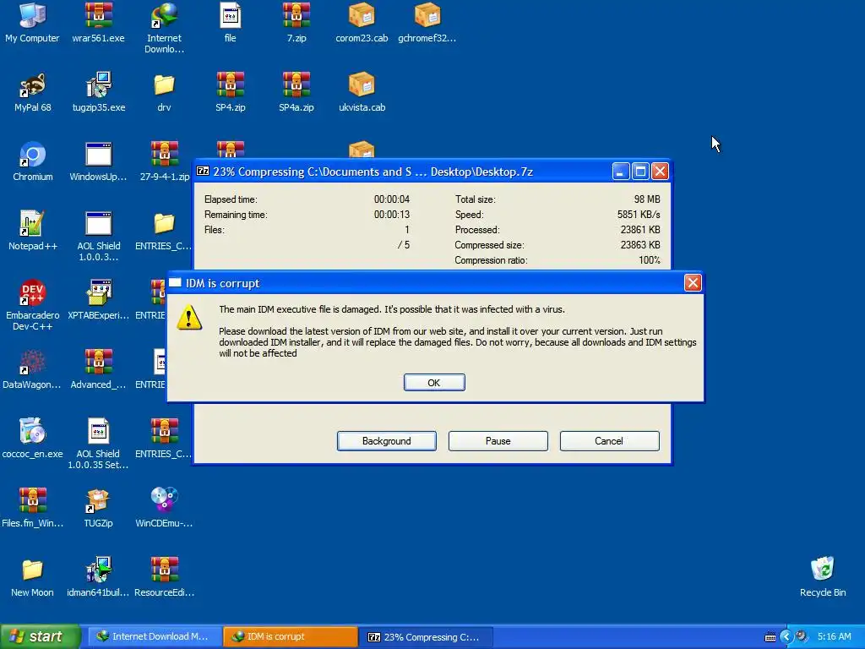The image size is (865, 649).
Task: Maximize the 7-Zip compressing window
Action: (x=640, y=171)
